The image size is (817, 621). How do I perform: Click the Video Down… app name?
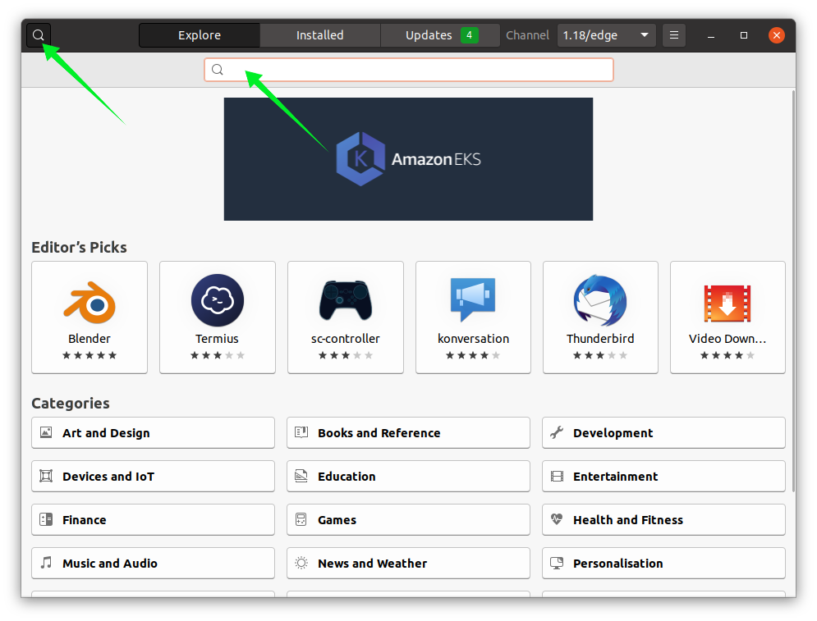tap(727, 339)
